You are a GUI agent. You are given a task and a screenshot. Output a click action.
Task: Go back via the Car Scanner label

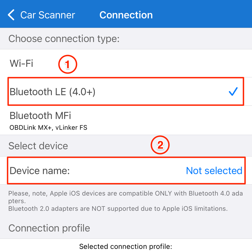pos(48,15)
